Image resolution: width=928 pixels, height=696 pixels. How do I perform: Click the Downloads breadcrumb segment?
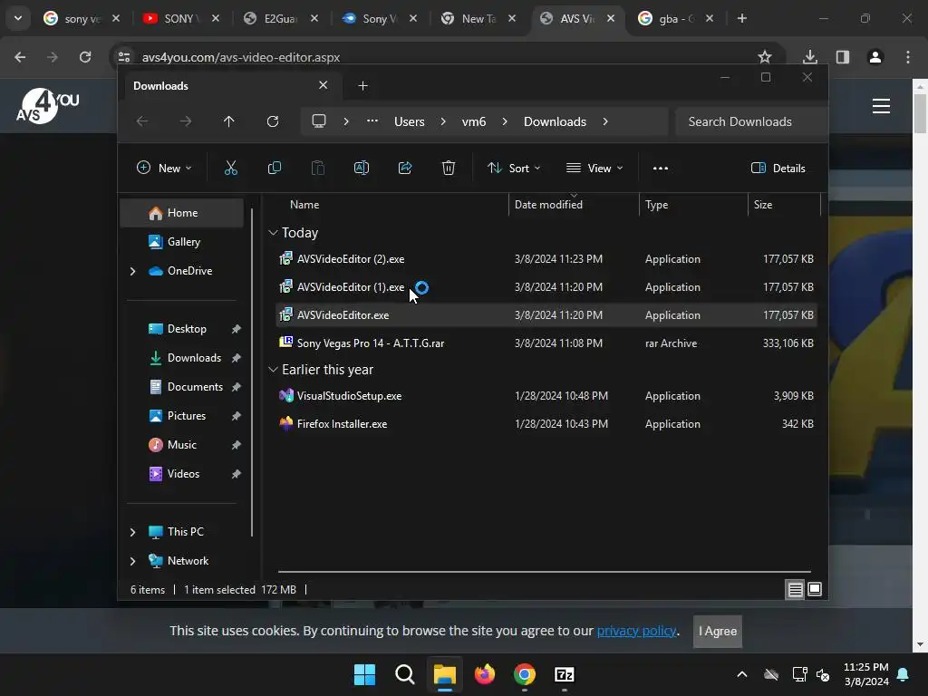tap(555, 121)
